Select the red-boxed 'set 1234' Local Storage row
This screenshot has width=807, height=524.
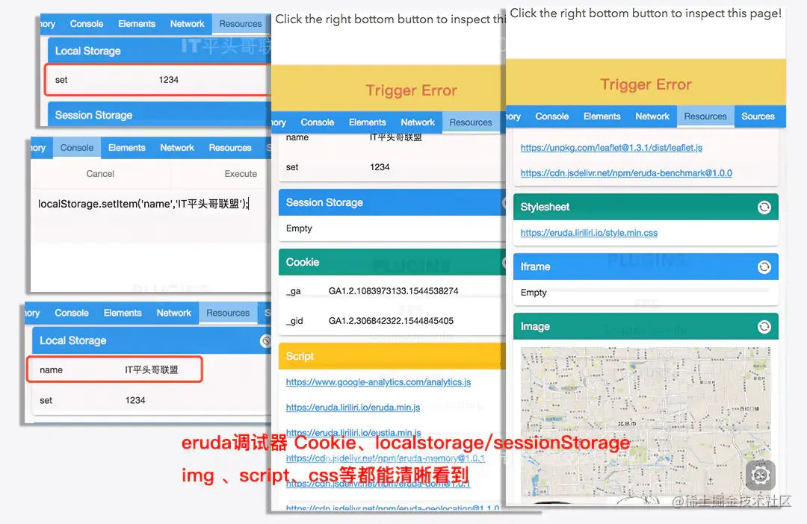pyautogui.click(x=158, y=80)
